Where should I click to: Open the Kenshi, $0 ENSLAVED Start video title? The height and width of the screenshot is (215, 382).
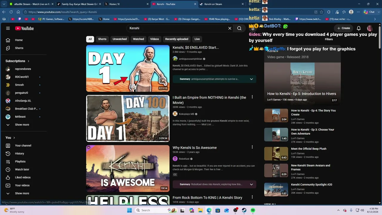click(196, 47)
